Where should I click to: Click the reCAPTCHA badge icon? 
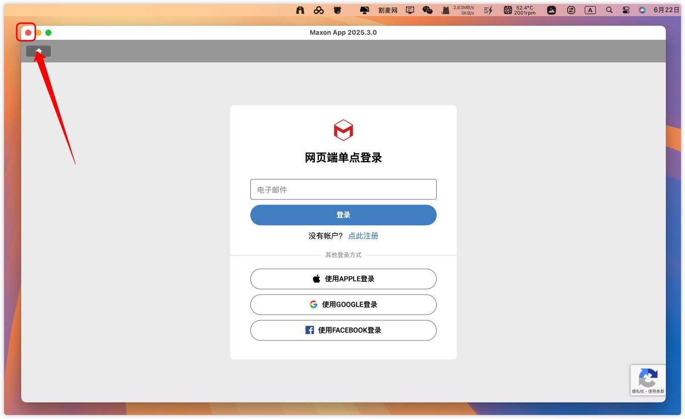[x=648, y=378]
